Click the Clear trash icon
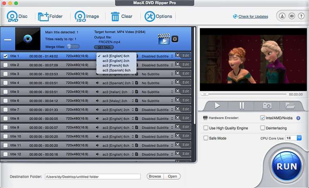 coord(115,17)
